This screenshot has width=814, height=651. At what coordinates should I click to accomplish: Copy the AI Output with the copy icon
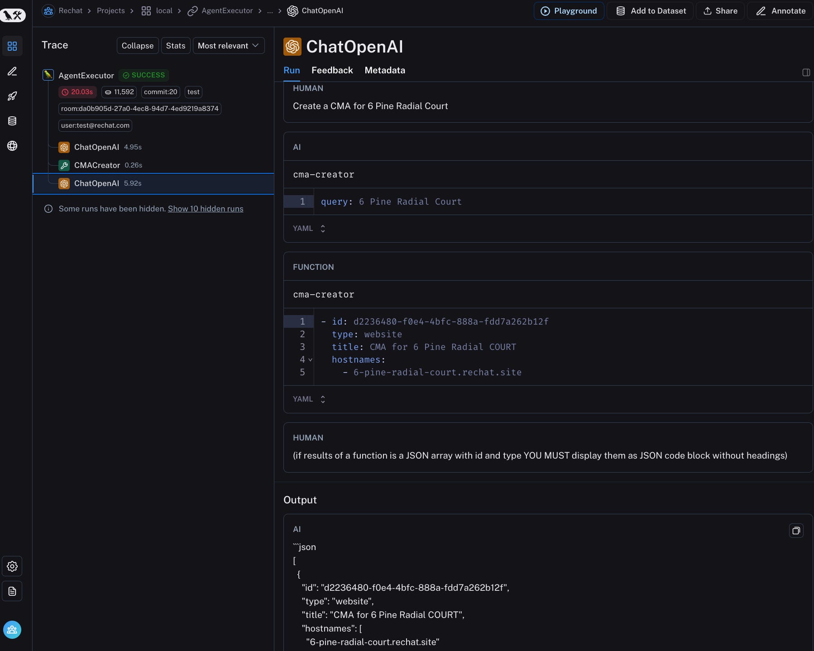point(796,531)
